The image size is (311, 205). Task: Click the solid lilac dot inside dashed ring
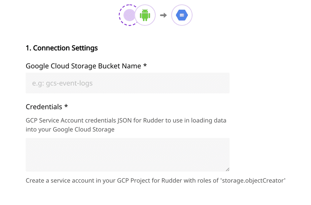(129, 15)
